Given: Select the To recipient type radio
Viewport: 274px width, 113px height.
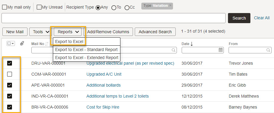Looking at the screenshot, I should click(114, 8).
